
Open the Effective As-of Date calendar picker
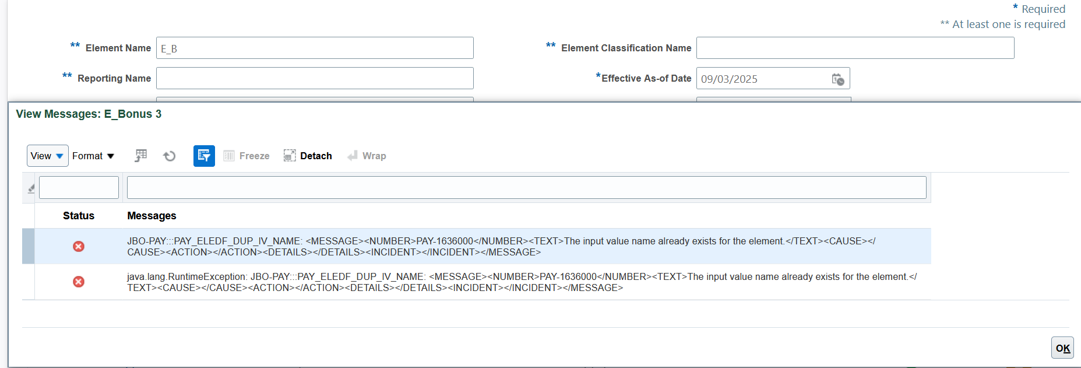(x=838, y=79)
